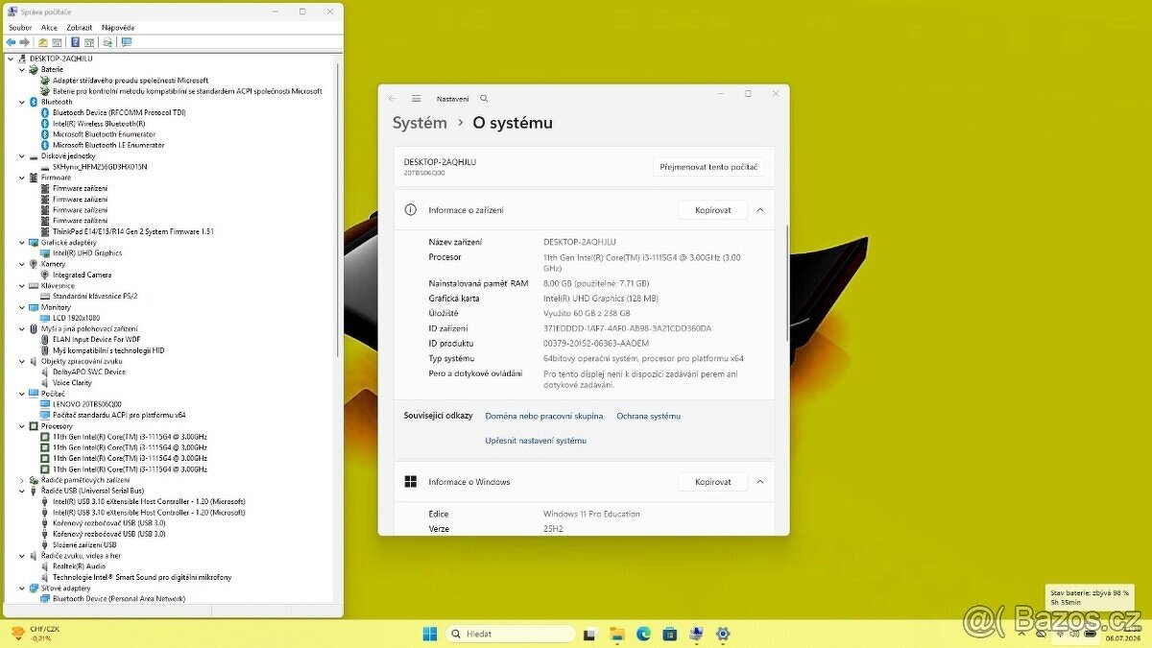Viewport: 1152px width, 648px height.
Task: Open the Windows Start button on the taskbar
Action: coord(430,634)
